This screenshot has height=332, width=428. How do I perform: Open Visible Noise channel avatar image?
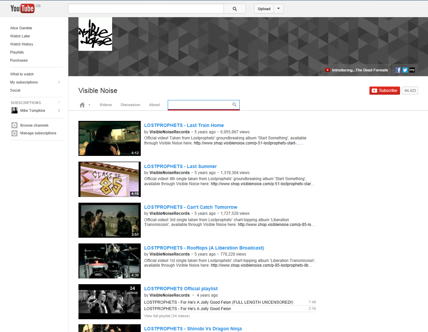(x=95, y=34)
